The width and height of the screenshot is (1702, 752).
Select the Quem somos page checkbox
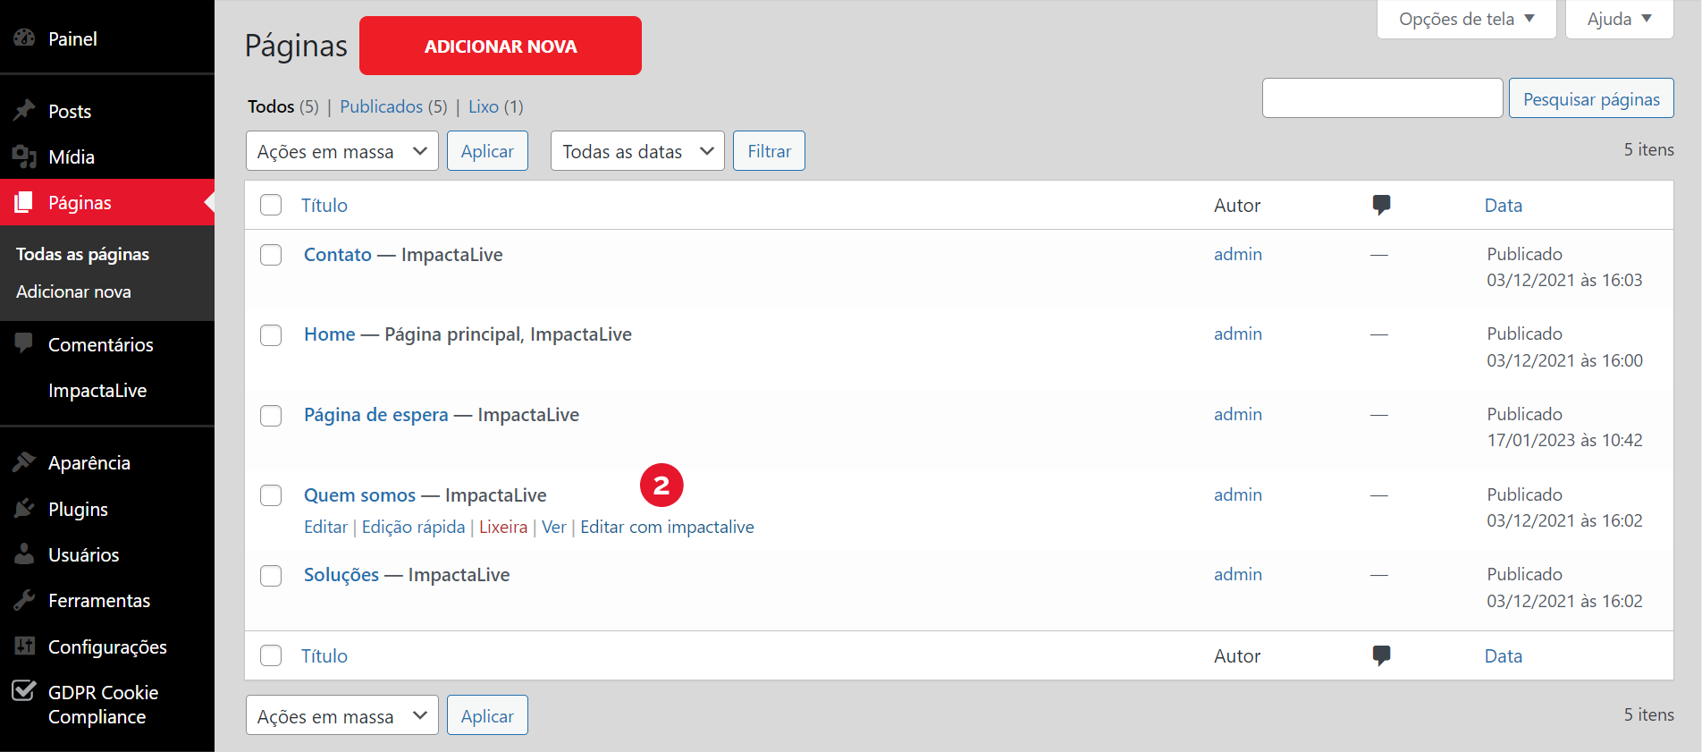tap(271, 495)
